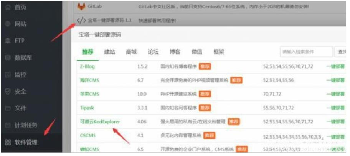
Task: Click the FTP sidebar icon
Action: coord(8,41)
